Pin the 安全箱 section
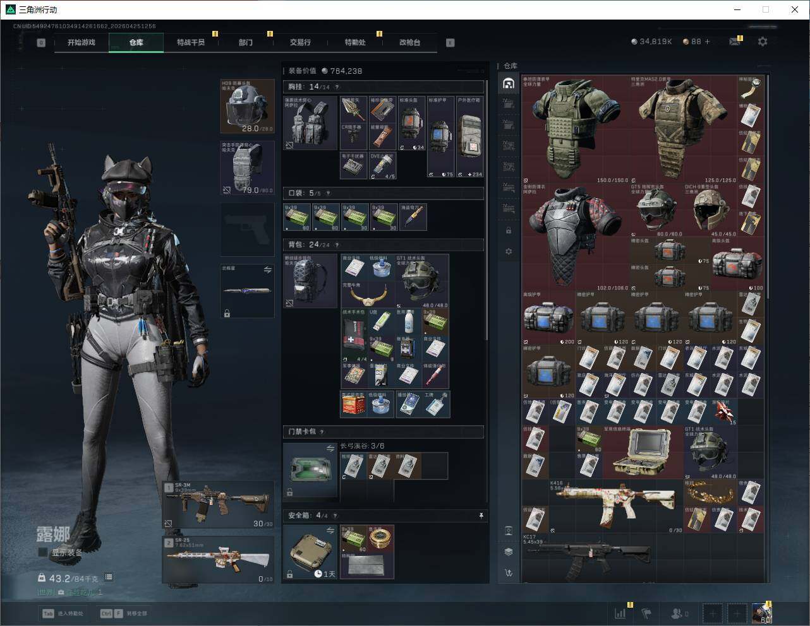The image size is (810, 626). (x=481, y=516)
